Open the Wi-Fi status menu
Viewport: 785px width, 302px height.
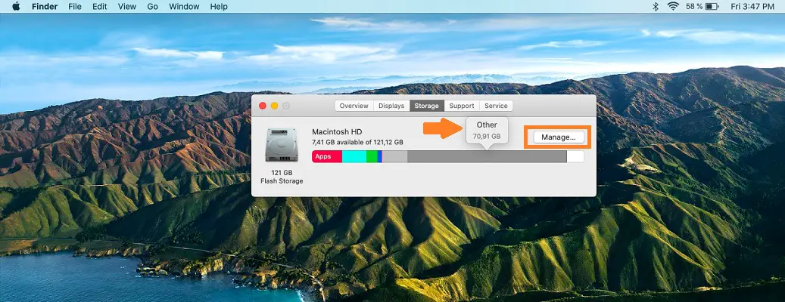pyautogui.click(x=673, y=7)
